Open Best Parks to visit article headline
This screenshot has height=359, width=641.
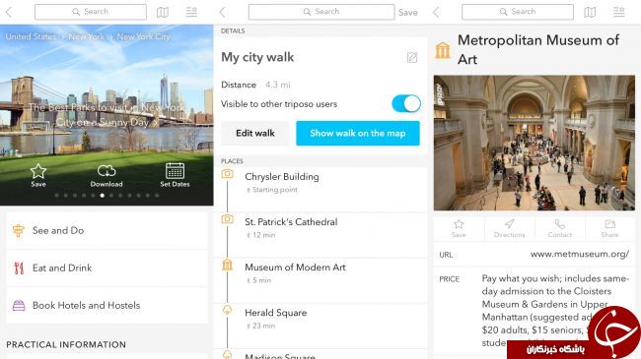click(x=107, y=115)
